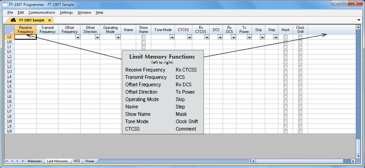Click the L0 Transmit Frequency cell

pyautogui.click(x=47, y=37)
